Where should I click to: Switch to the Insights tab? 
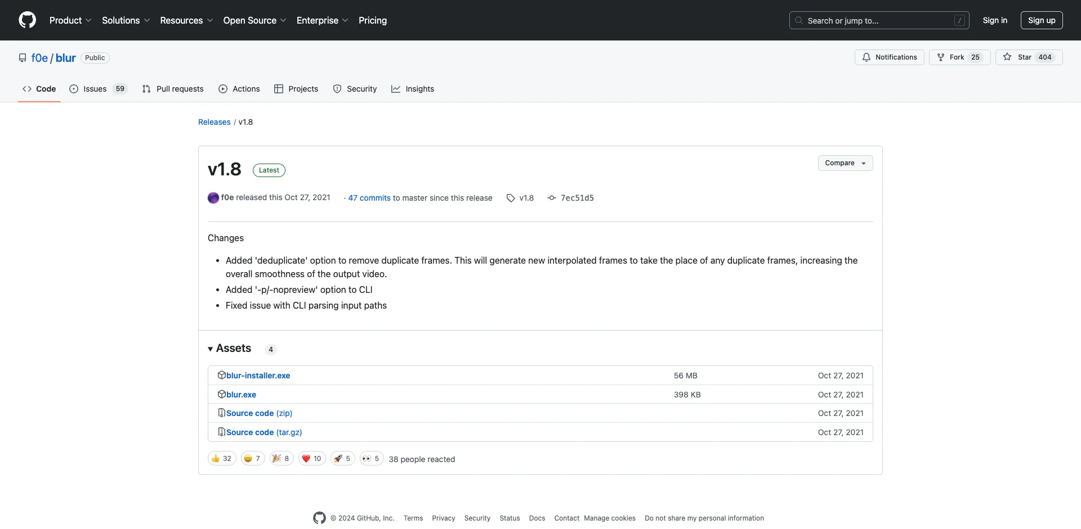point(413,89)
